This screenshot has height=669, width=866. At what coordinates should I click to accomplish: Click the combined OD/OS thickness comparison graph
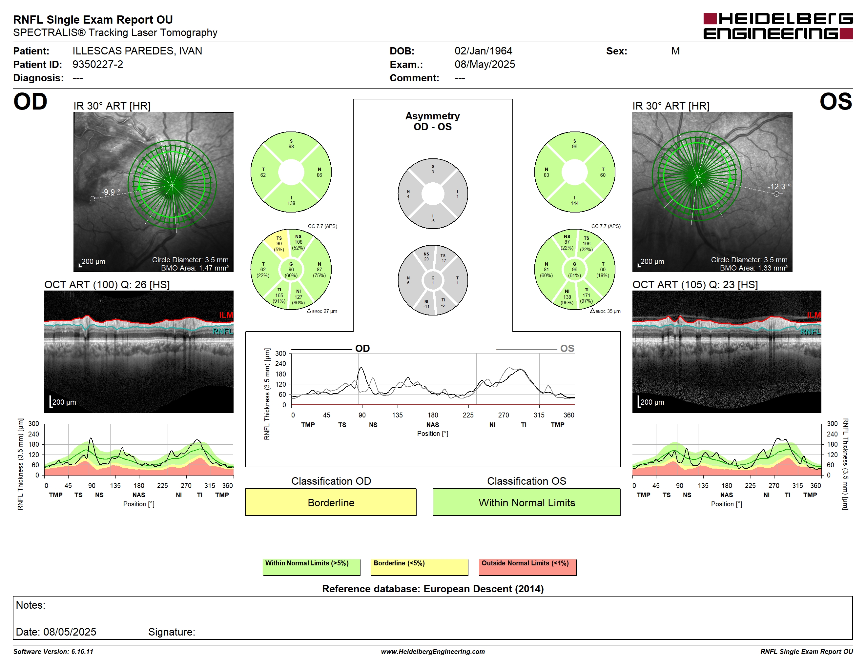(433, 379)
